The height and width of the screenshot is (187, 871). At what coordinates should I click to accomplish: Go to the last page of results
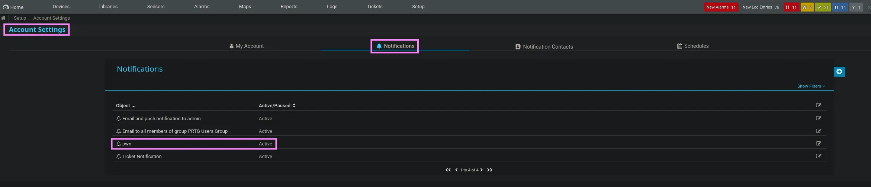pos(490,170)
